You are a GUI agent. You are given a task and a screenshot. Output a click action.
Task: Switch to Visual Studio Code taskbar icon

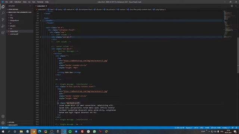pos(64,131)
